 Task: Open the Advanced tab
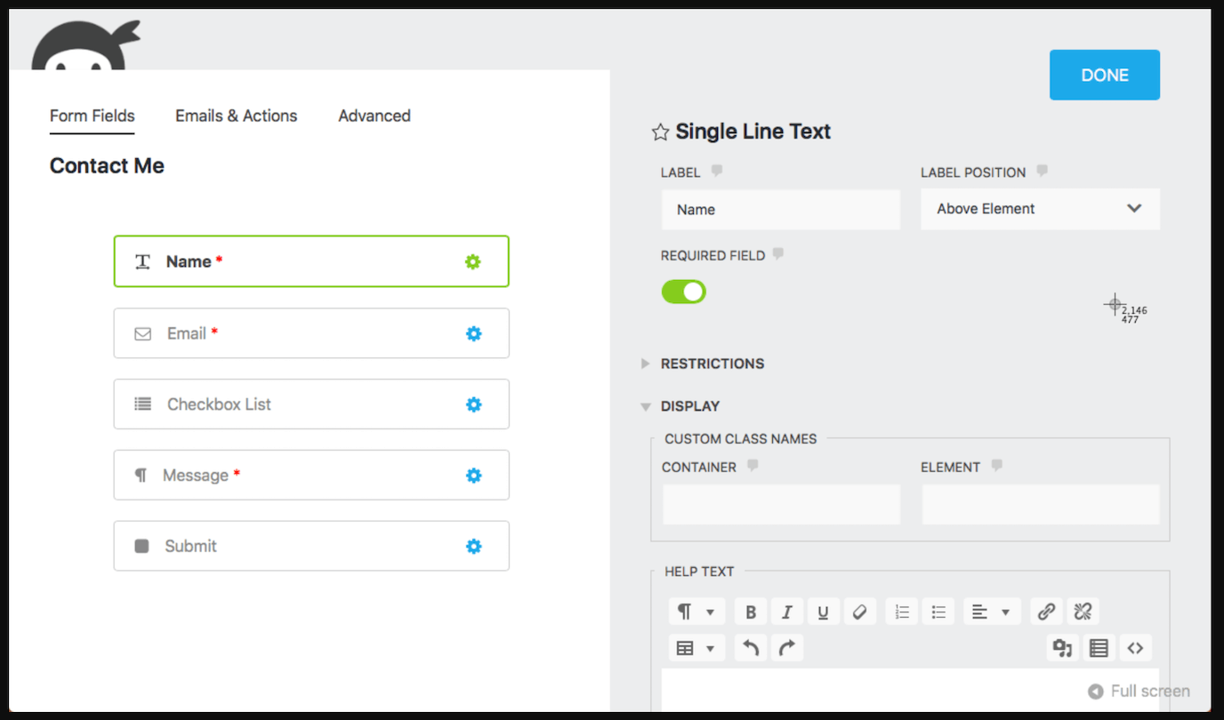374,116
